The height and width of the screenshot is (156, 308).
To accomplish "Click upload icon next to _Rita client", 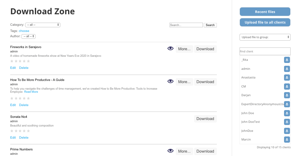I will pyautogui.click(x=287, y=60).
